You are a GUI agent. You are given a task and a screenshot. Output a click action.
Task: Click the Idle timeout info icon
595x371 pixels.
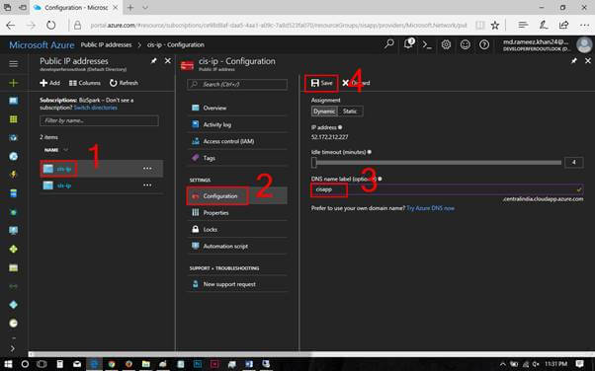tap(370, 152)
